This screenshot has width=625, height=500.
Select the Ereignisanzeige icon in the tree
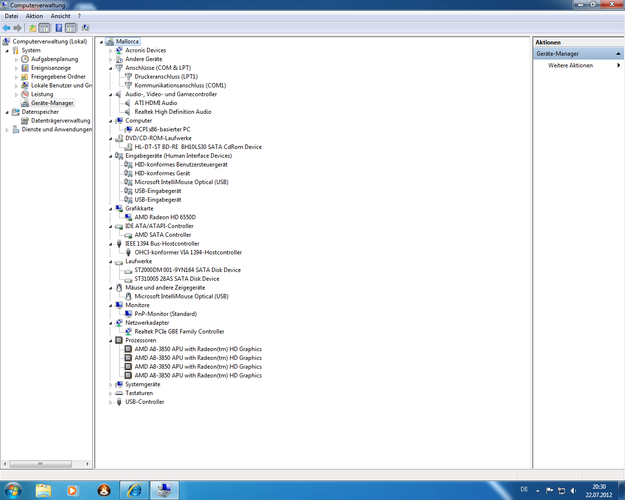[25, 68]
